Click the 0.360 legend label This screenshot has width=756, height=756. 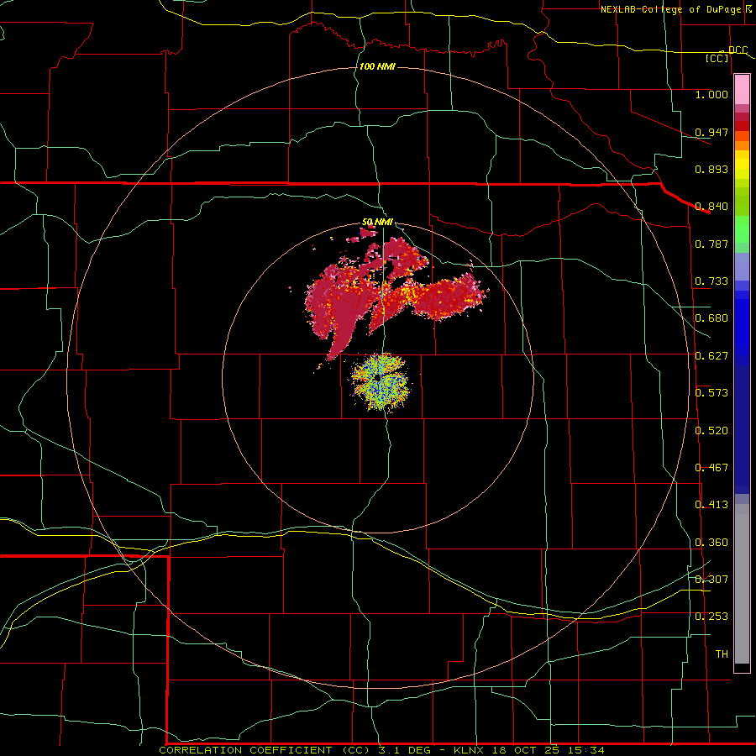pos(711,543)
